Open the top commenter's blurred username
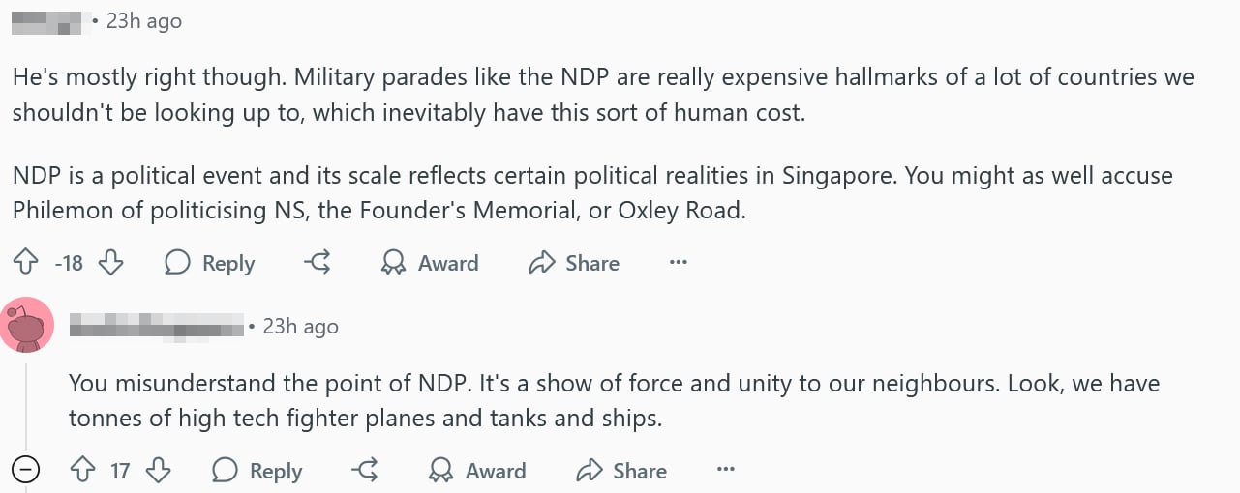The image size is (1240, 493). coord(46,21)
